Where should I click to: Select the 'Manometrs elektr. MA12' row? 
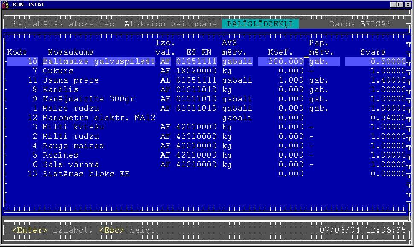coord(207,118)
